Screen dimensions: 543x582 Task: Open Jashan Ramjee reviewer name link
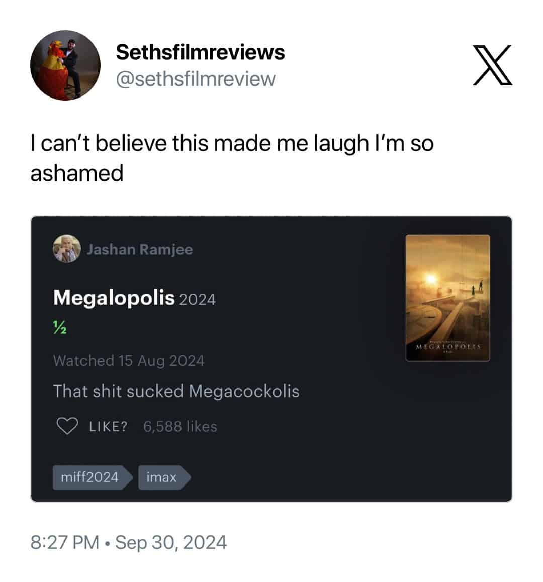tap(140, 249)
